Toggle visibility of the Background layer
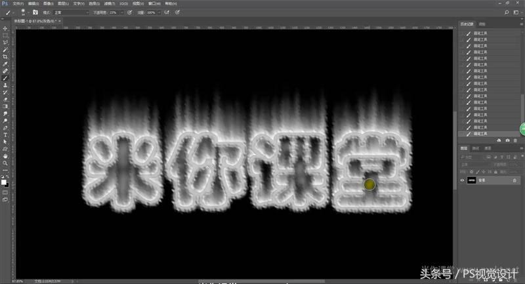This screenshot has width=525, height=284. [462, 180]
